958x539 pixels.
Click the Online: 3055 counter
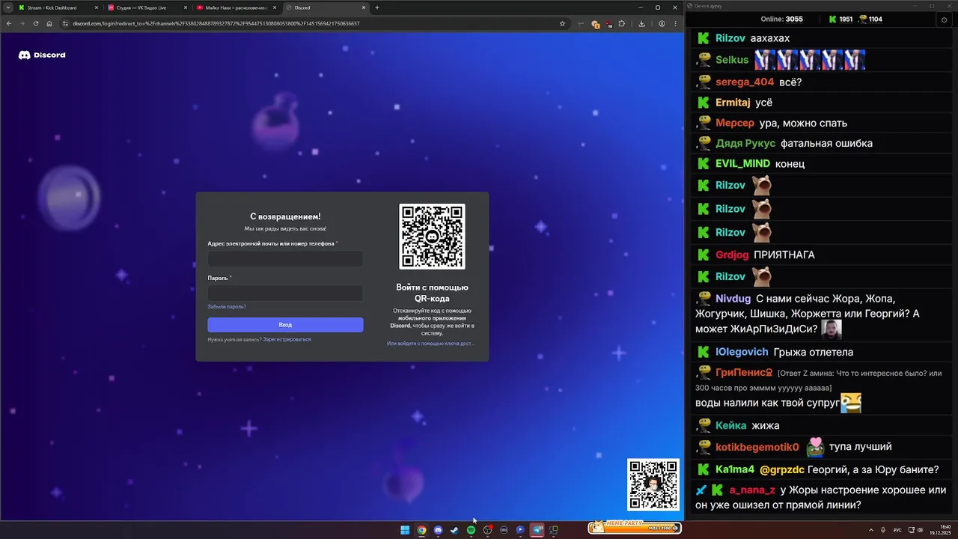781,19
